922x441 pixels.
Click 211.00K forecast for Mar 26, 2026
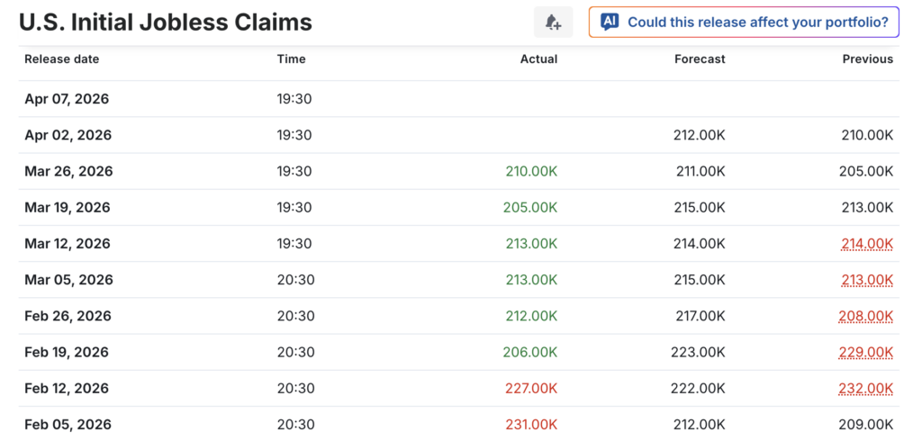pyautogui.click(x=700, y=171)
